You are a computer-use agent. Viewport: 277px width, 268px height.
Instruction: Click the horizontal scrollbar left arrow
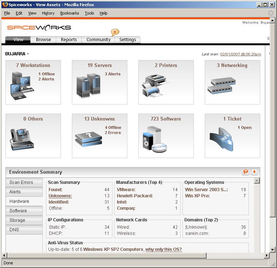pyautogui.click(x=4, y=255)
